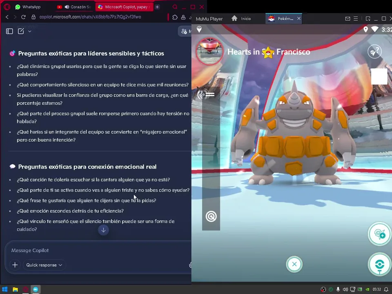Screen dimensions: 392x294
Task: Click Opera tab search magnifier icon
Action: point(175,7)
